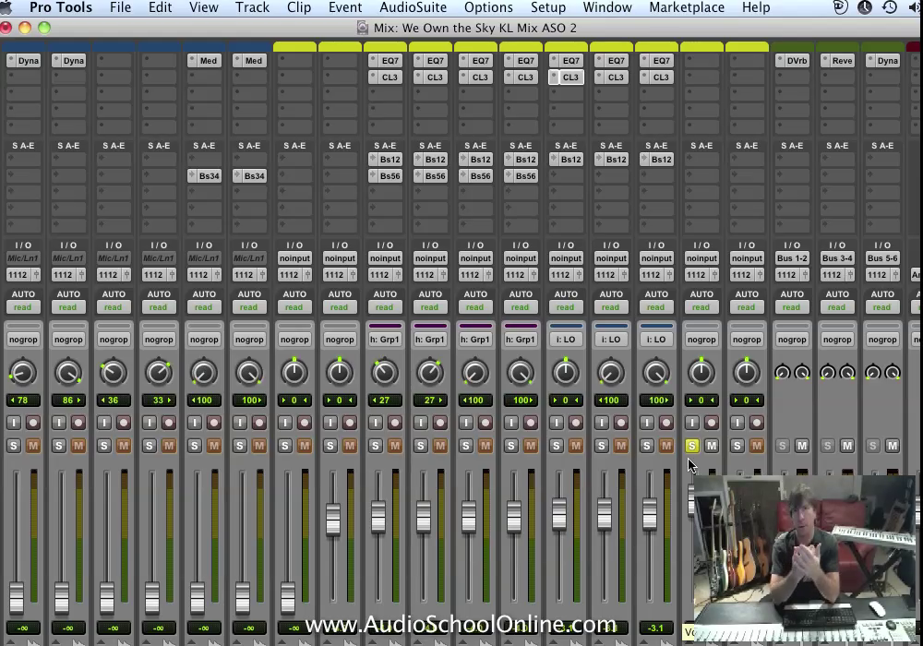Screen dimensions: 923x646
Task: Click the pan value reading 33
Action: [159, 401]
